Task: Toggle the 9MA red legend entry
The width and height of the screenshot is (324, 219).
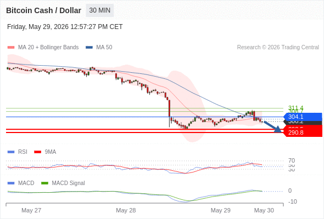Action: tap(45, 152)
